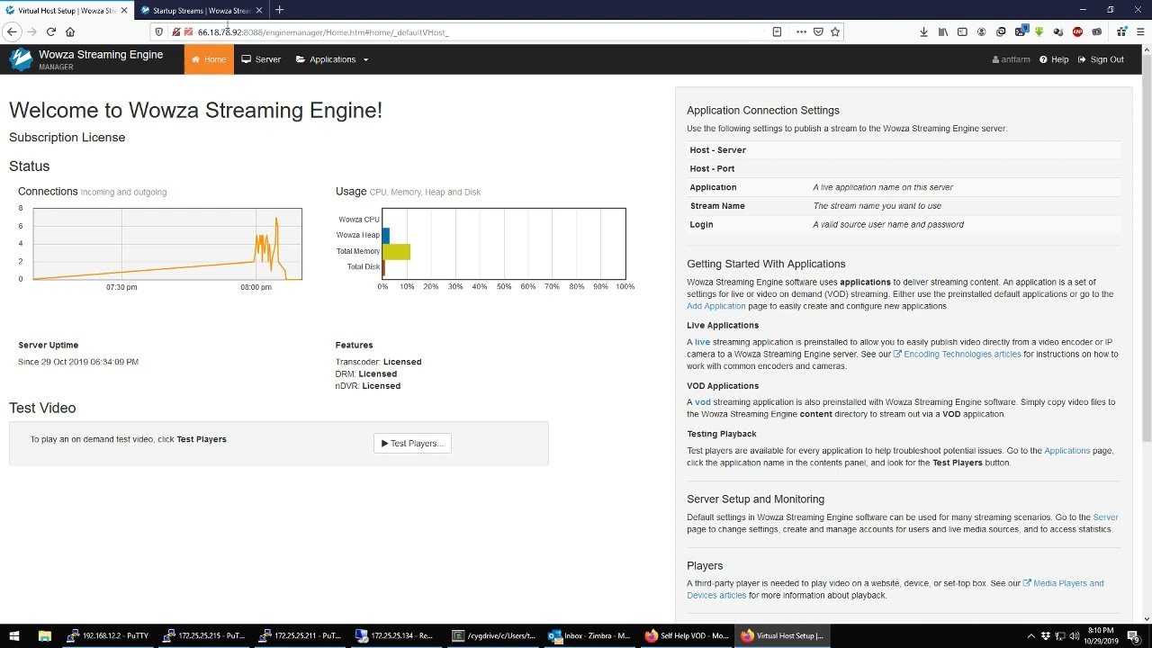
Task: Switch to 192.168.12.2 PuTTY window
Action: coord(109,635)
